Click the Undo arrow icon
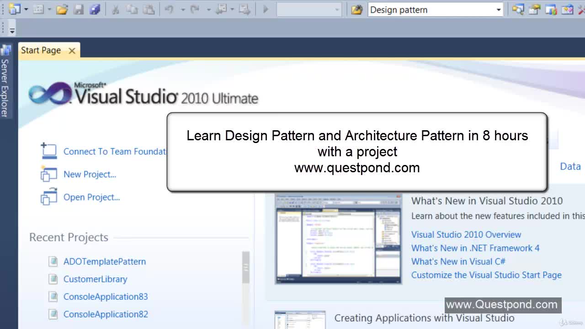This screenshot has height=329, width=585. (x=170, y=9)
